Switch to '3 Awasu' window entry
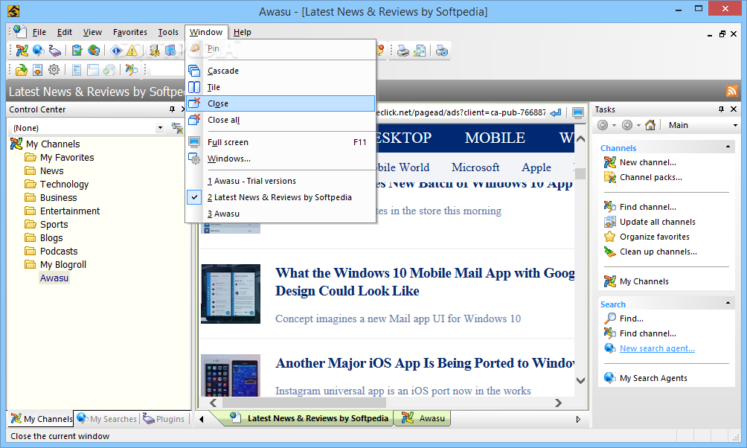Screen dimensions: 747x448 [x=280, y=214]
